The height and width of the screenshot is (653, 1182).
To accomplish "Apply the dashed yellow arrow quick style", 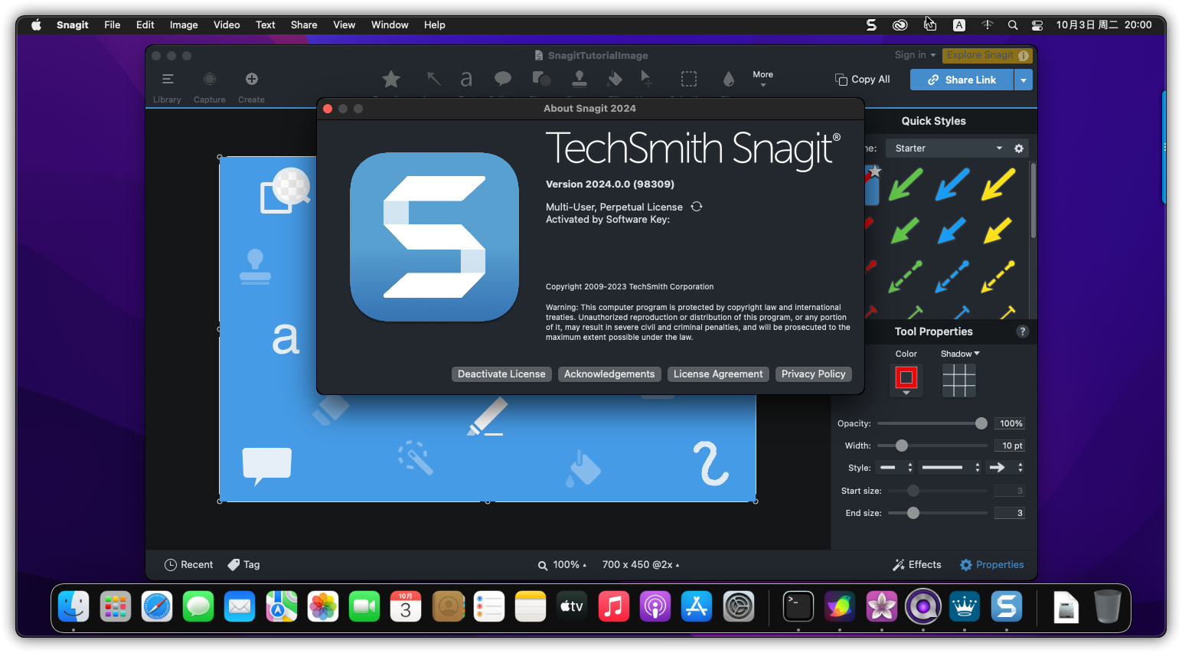I will pos(998,276).
